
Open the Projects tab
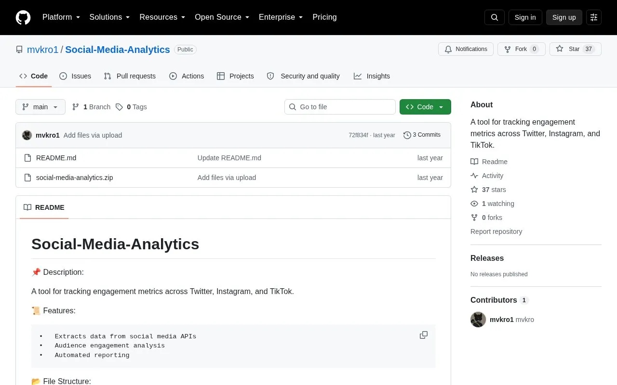point(235,76)
